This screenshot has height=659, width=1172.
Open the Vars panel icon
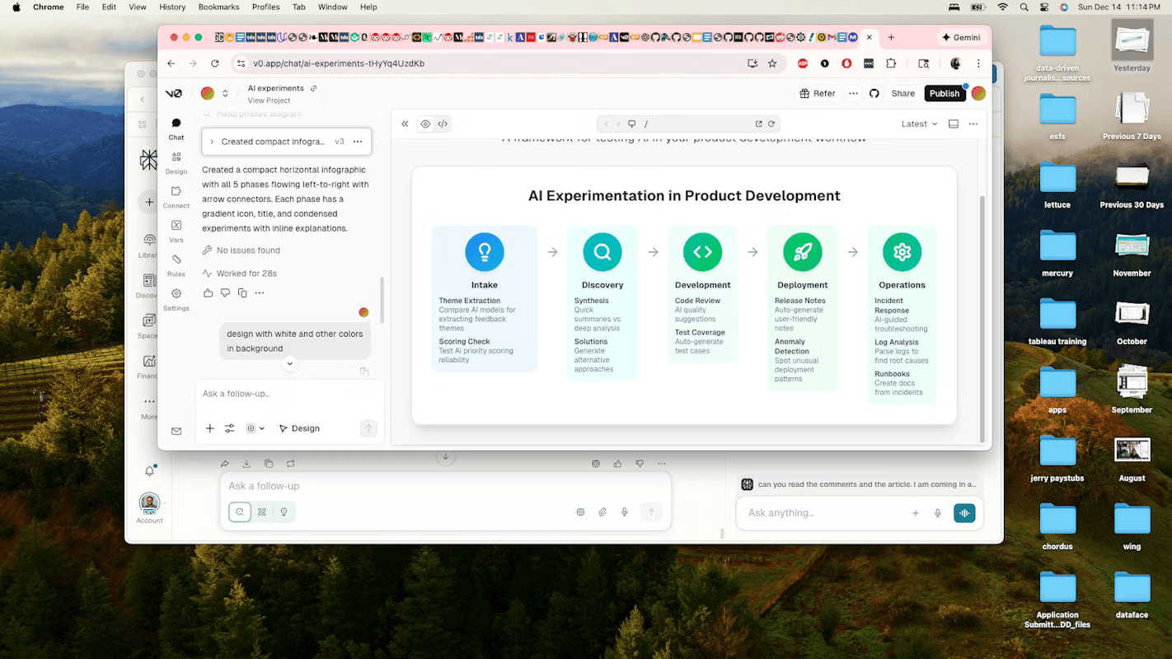176,225
